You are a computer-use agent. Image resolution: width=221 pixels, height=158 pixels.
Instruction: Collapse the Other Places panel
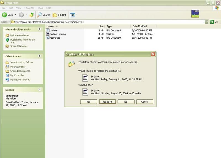pyautogui.click(x=40, y=56)
